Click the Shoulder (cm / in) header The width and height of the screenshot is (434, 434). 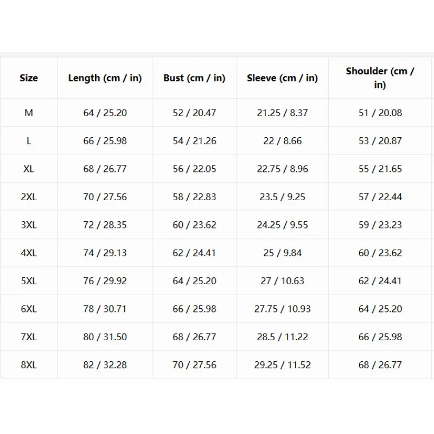(x=380, y=78)
